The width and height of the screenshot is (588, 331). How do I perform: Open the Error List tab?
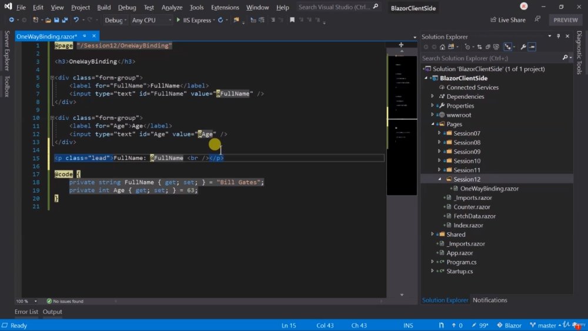click(x=26, y=312)
